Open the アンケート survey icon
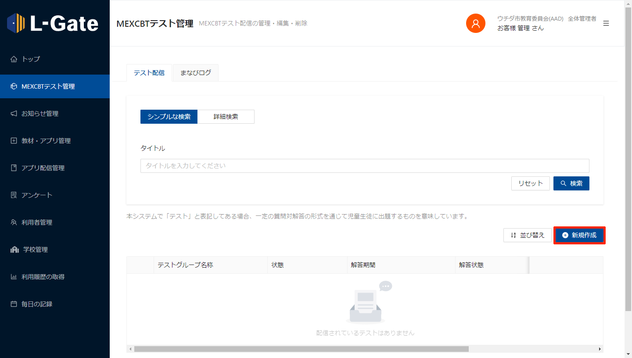Viewport: 632px width, 358px height. (14, 195)
